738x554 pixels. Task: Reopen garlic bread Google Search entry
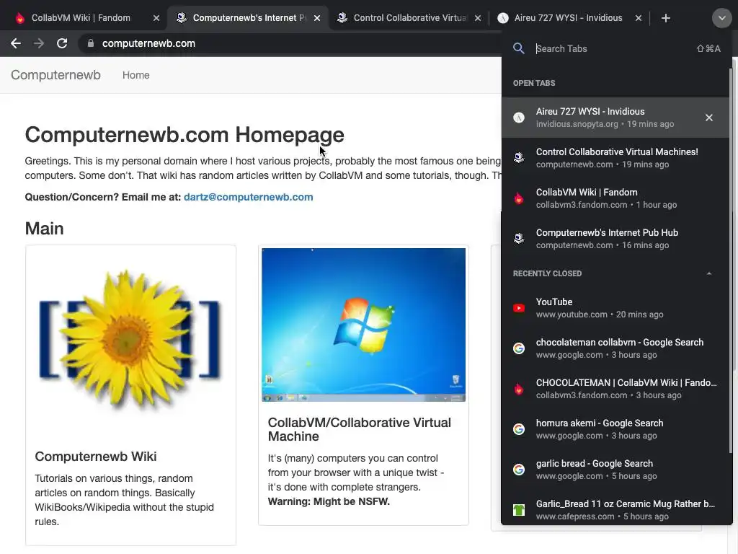point(615,470)
